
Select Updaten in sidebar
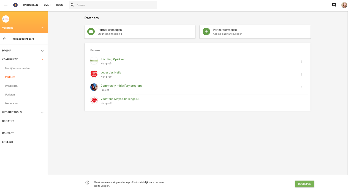click(10, 95)
